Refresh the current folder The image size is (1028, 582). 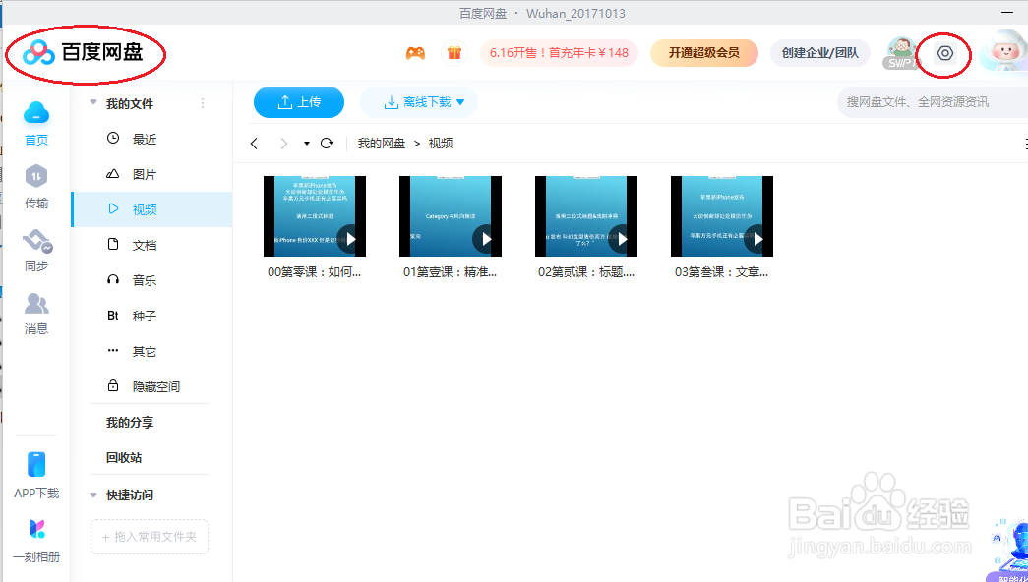click(327, 143)
